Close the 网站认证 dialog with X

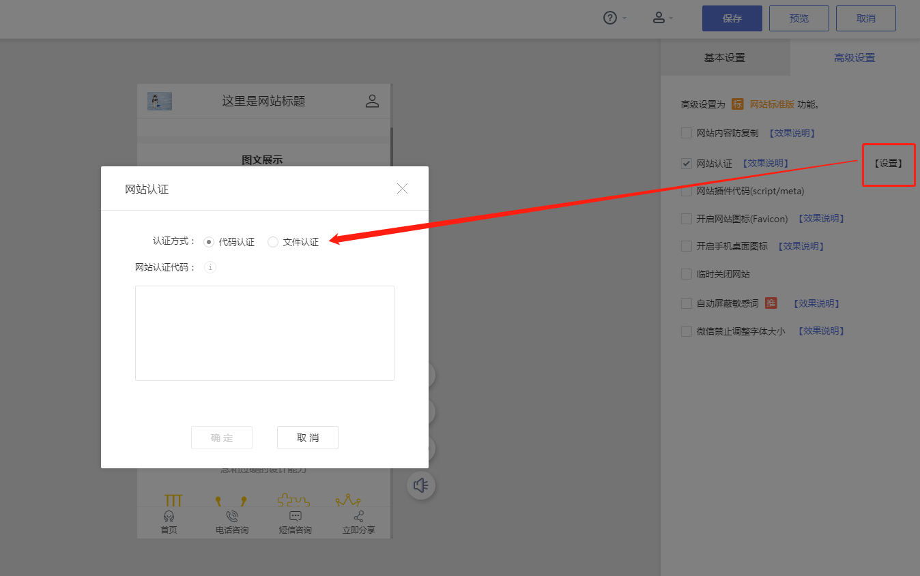click(x=403, y=189)
